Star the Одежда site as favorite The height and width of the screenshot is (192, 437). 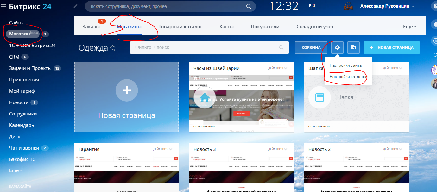click(x=113, y=48)
